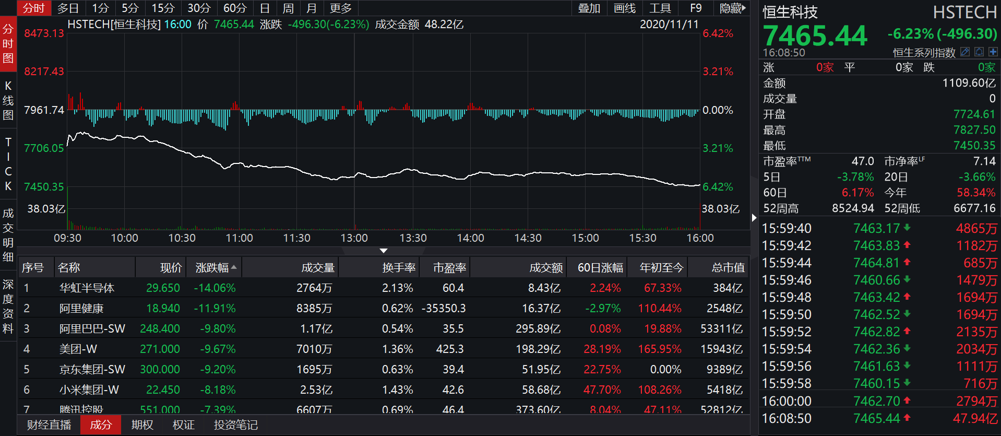1001x436 pixels.
Task: Select the 期权 bottom tab
Action: (x=142, y=425)
